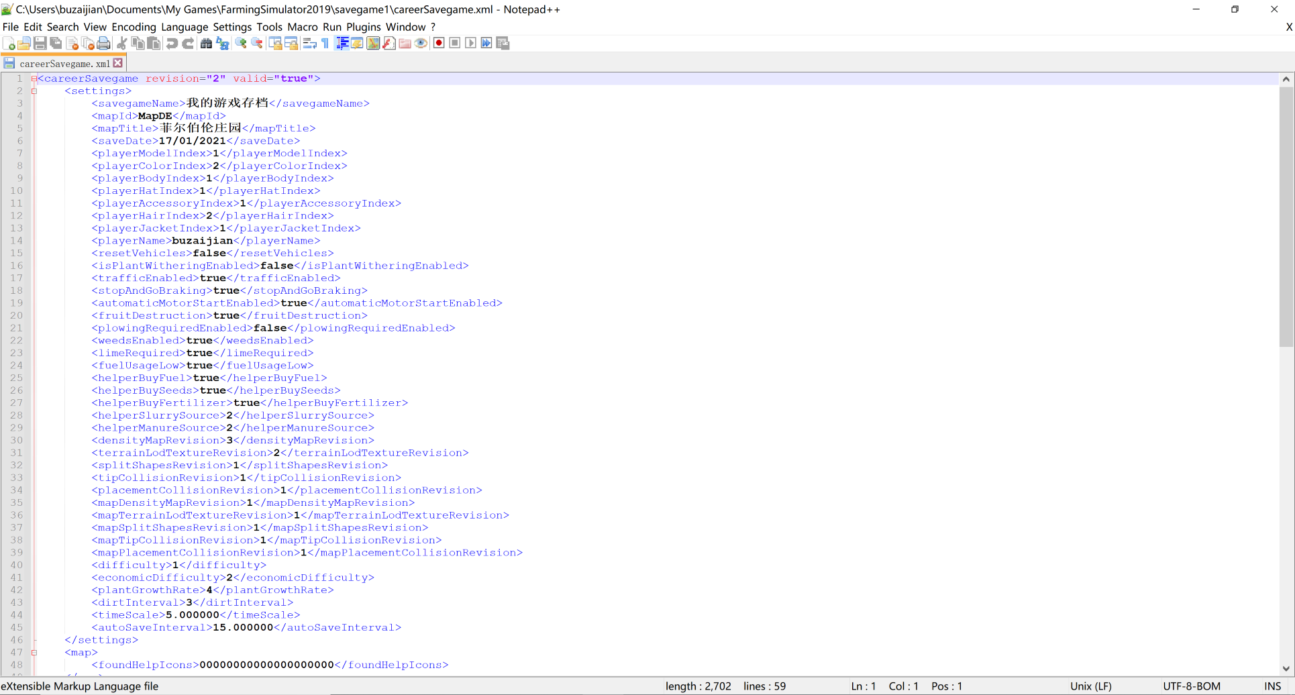1295x695 pixels.
Task: Click the Ln : 1 position status field
Action: 864,686
